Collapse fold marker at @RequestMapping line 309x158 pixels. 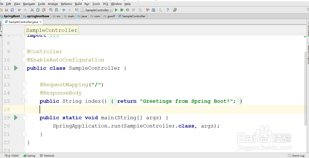[x=24, y=84]
